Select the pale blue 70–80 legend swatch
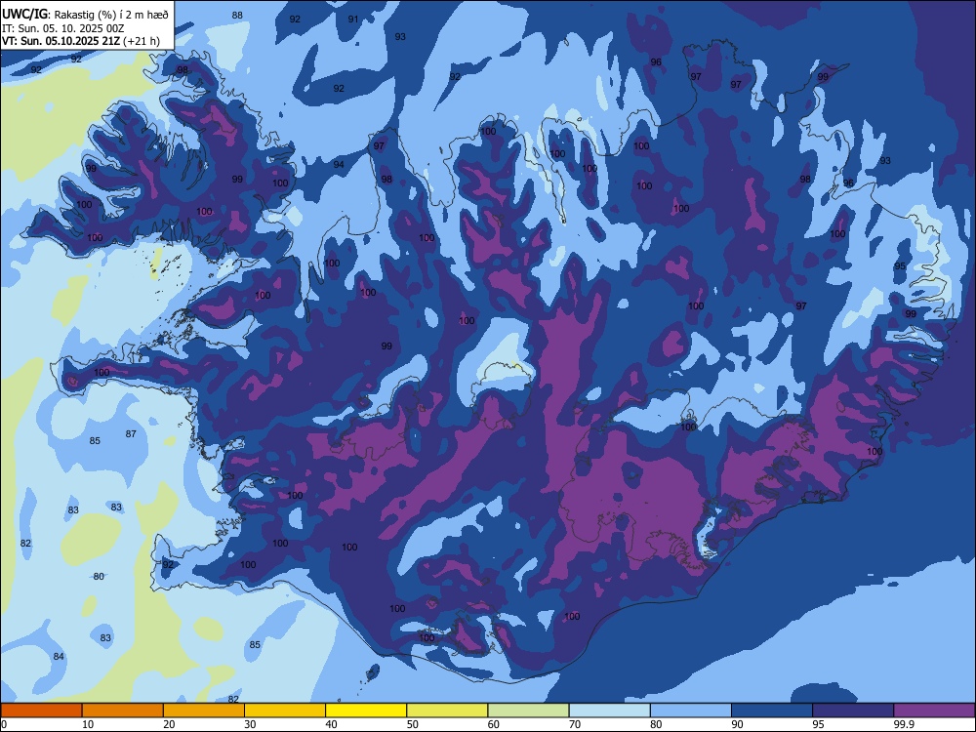Image resolution: width=976 pixels, height=732 pixels. [x=609, y=711]
